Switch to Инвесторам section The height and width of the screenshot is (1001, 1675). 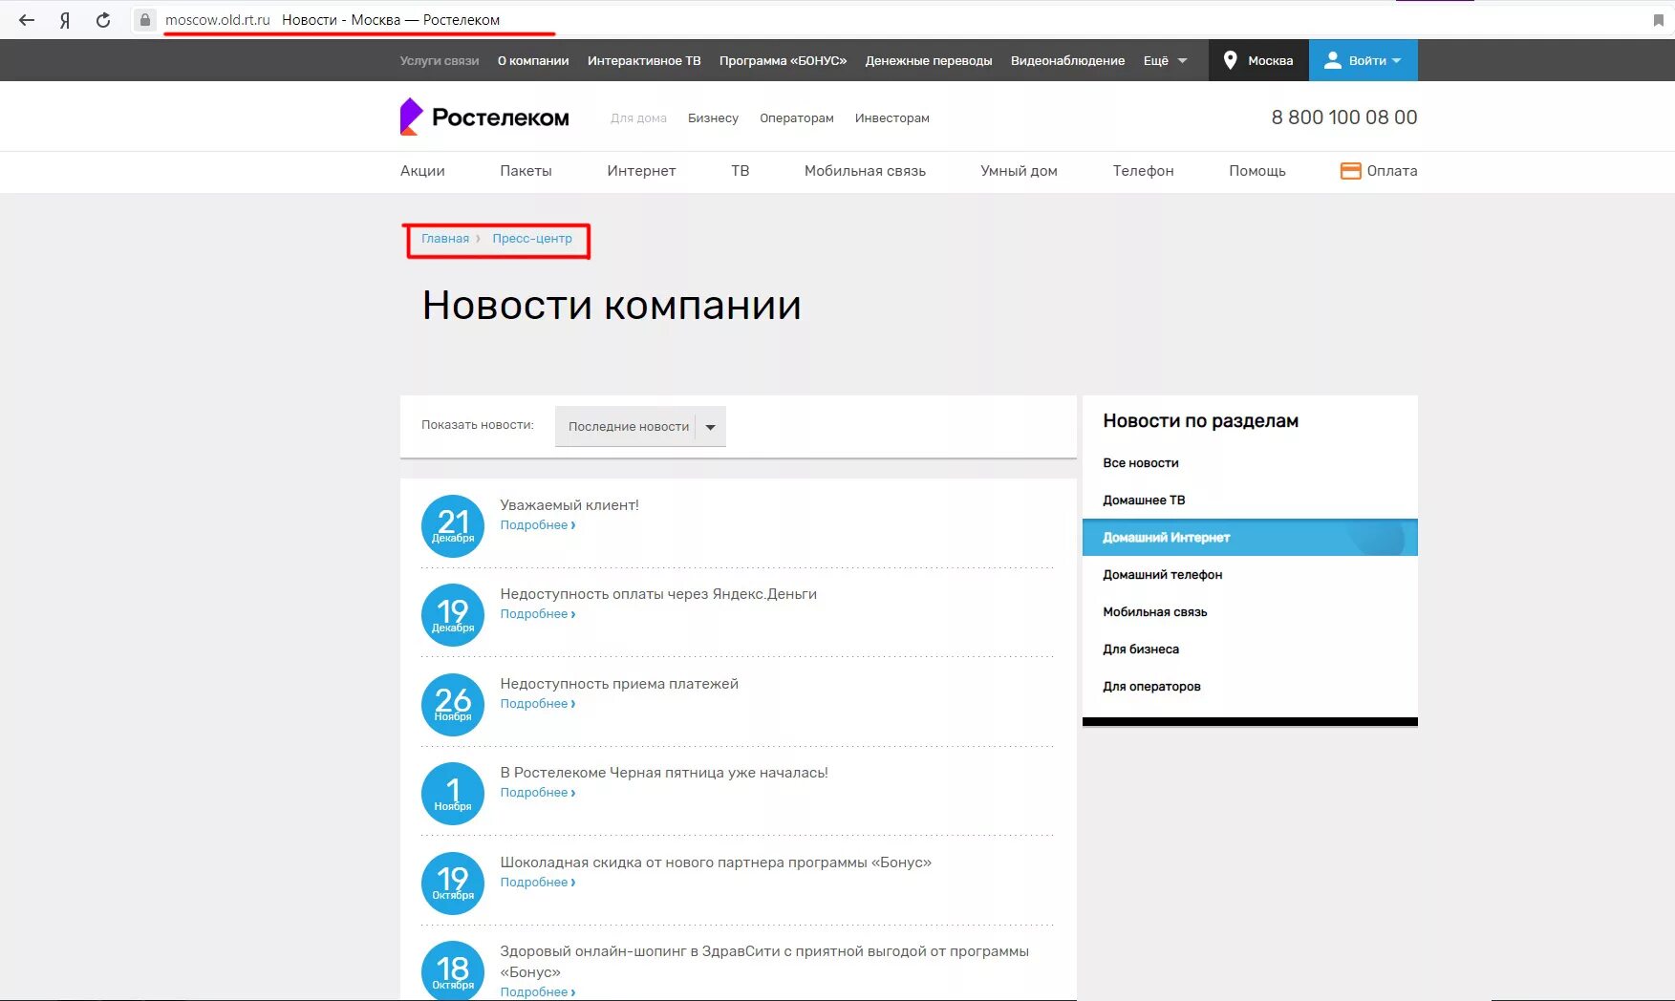[892, 117]
